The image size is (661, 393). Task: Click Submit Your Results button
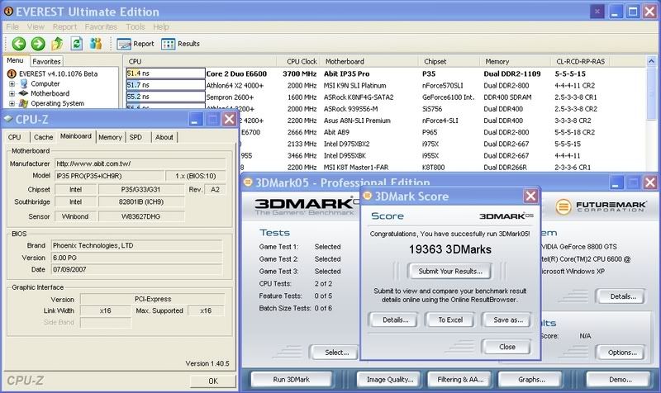point(450,272)
